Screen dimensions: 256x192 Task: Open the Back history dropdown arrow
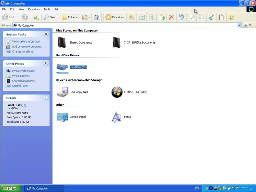tap(18, 17)
